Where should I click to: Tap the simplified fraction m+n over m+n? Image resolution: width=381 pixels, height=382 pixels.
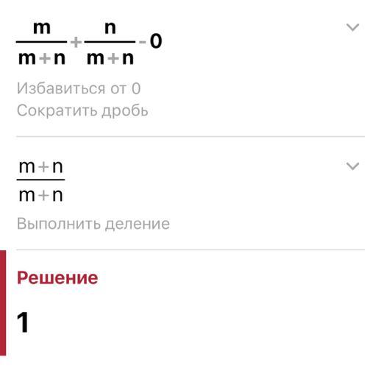(x=40, y=181)
